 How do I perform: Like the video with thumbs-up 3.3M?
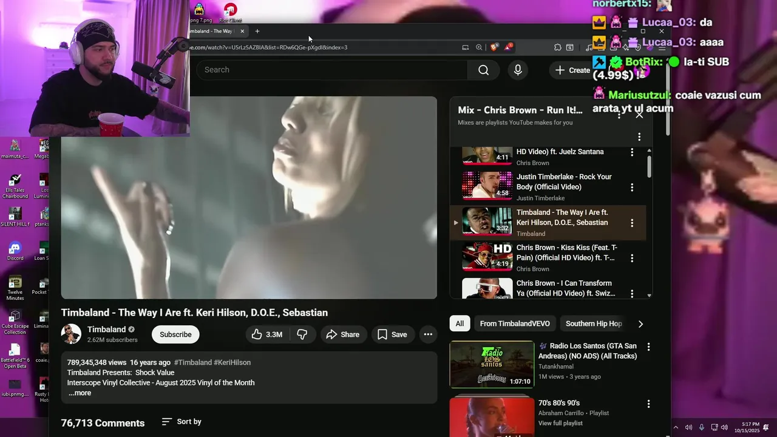(266, 334)
